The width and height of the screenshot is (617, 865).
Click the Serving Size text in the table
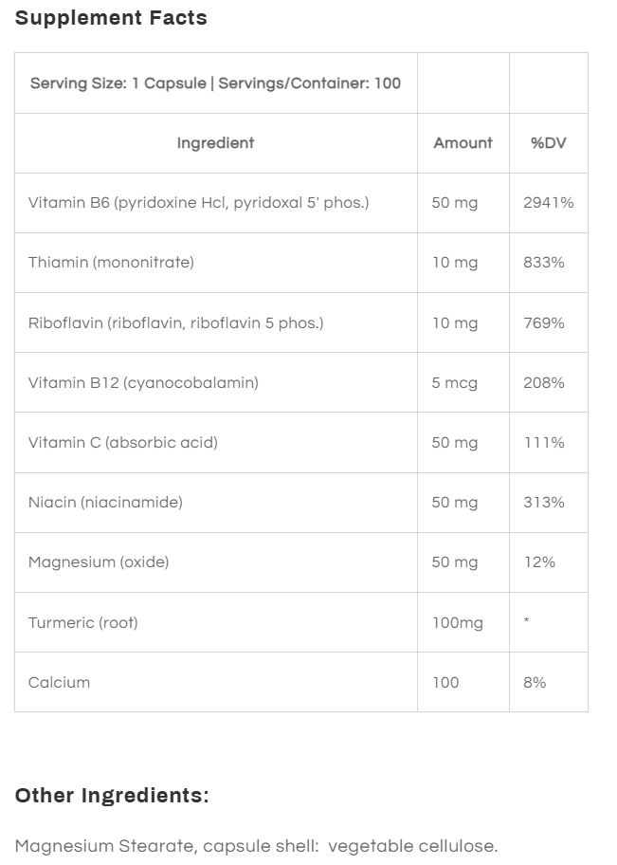click(x=215, y=83)
